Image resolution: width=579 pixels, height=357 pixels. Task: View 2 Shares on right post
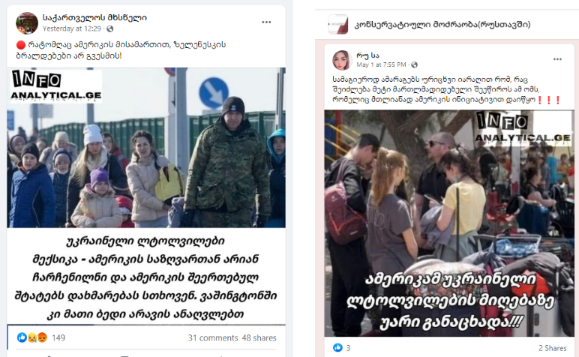pos(553,348)
